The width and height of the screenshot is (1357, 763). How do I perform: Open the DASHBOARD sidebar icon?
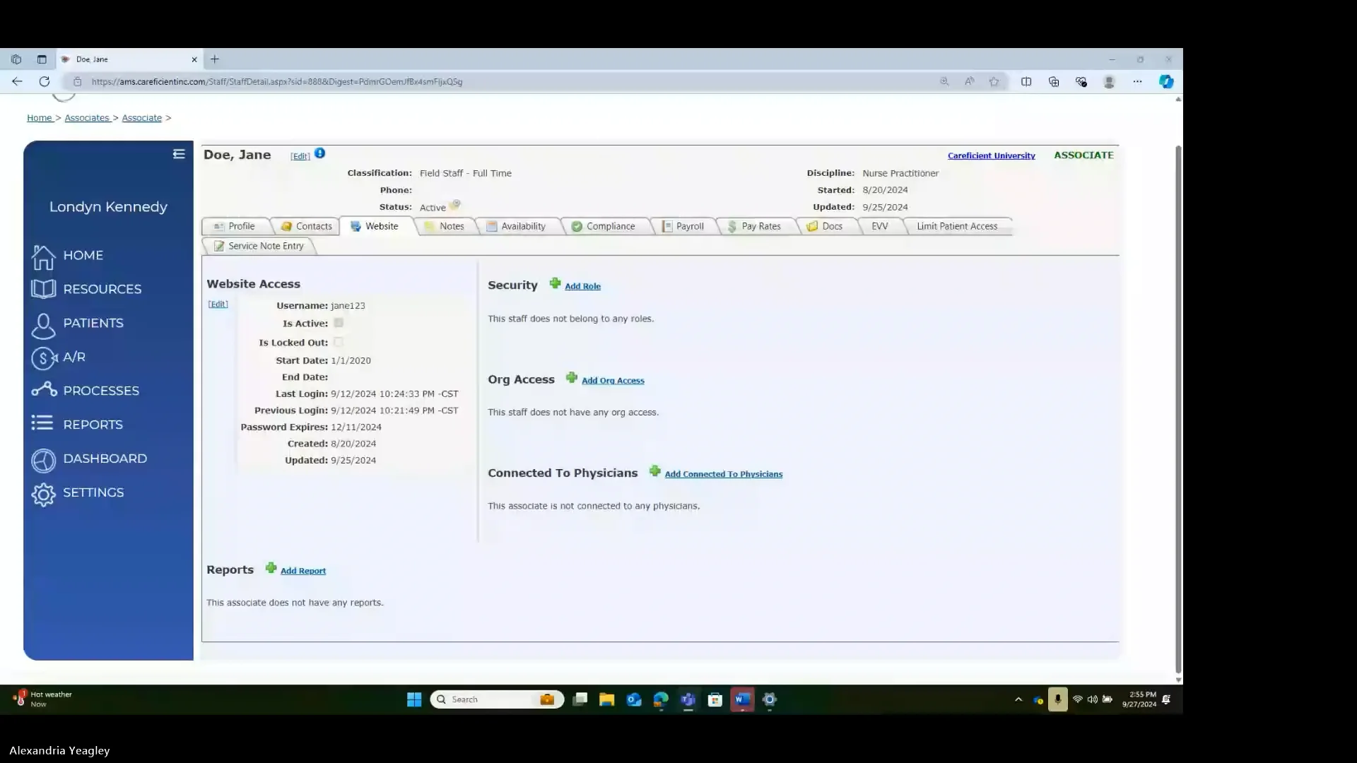point(43,460)
